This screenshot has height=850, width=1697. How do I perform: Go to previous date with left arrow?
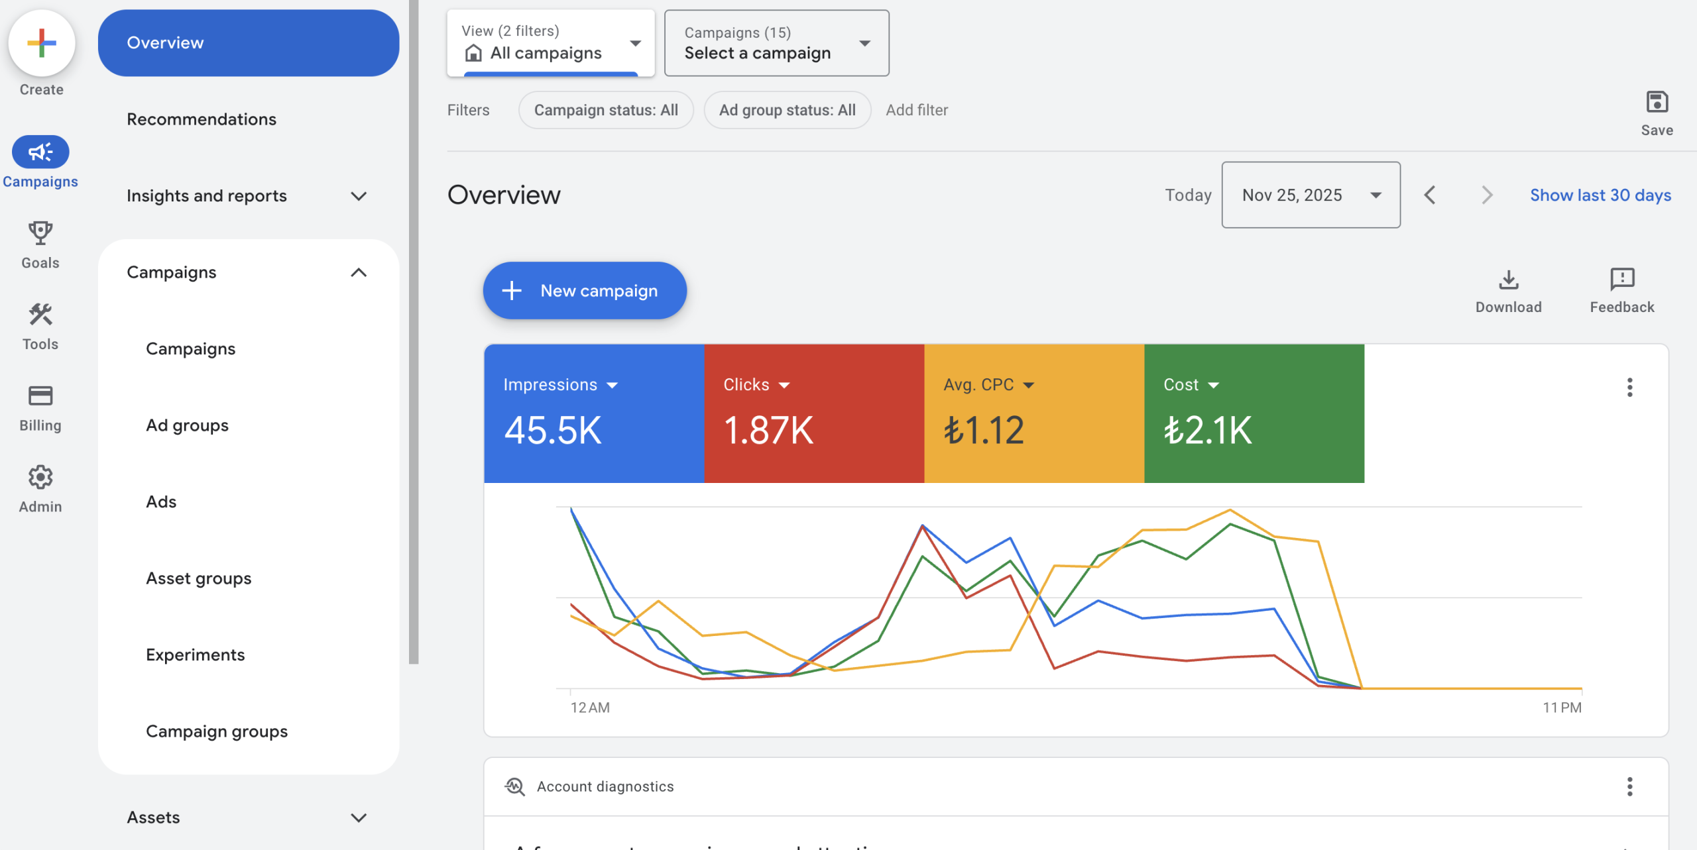pyautogui.click(x=1430, y=195)
